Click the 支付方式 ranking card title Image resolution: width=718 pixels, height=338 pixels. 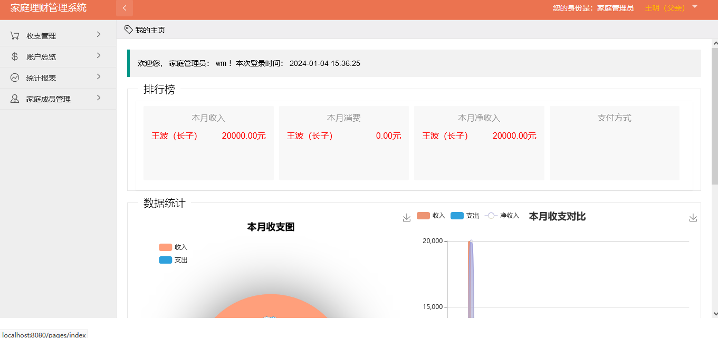615,118
